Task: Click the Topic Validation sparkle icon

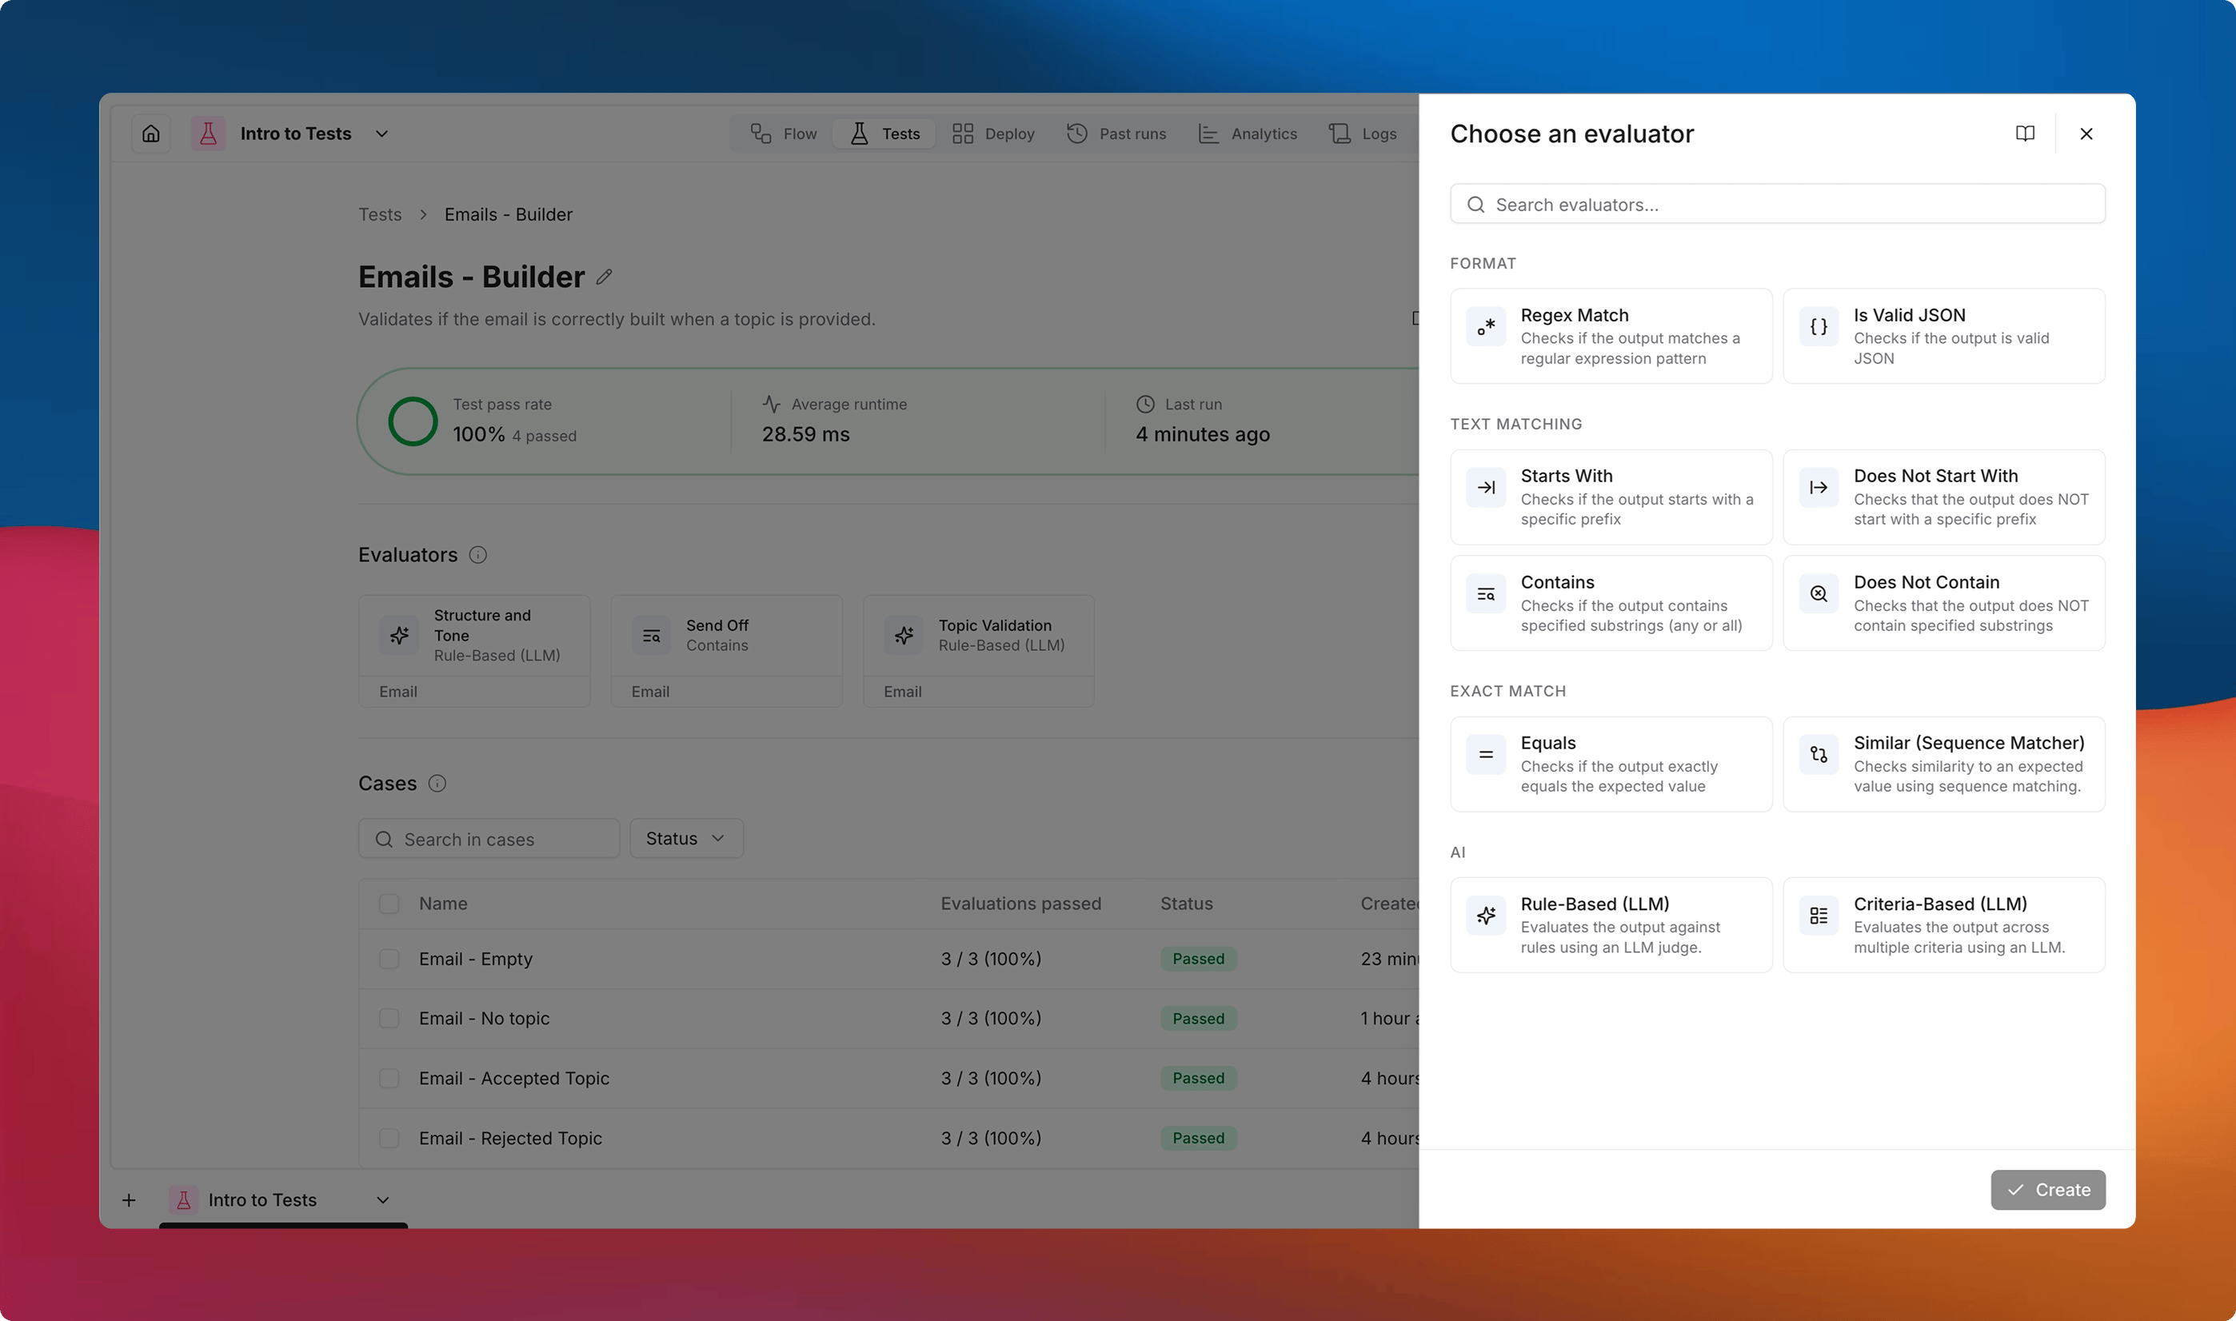Action: (904, 636)
